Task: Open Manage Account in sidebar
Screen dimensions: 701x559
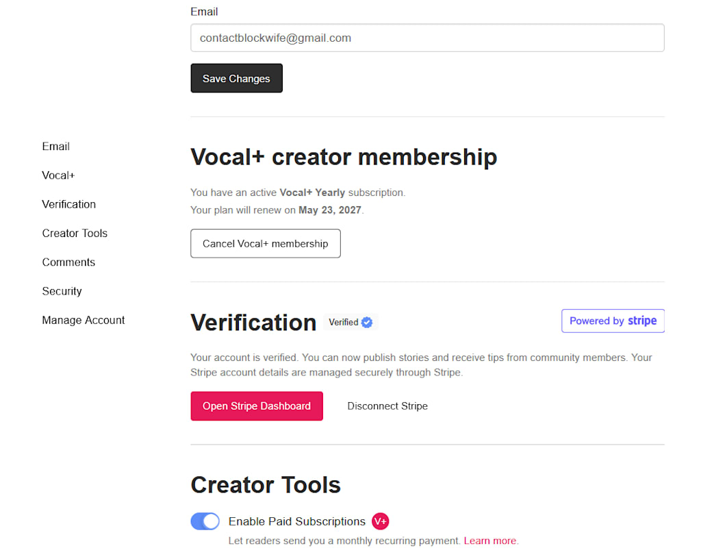Action: tap(83, 320)
